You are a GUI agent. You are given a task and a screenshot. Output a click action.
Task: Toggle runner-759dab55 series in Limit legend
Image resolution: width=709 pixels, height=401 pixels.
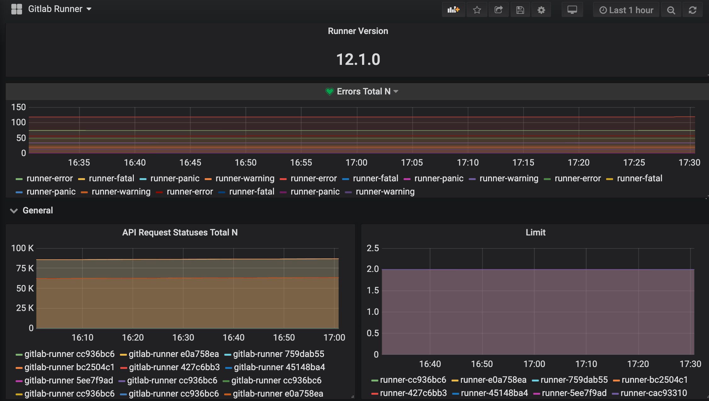tap(574, 380)
